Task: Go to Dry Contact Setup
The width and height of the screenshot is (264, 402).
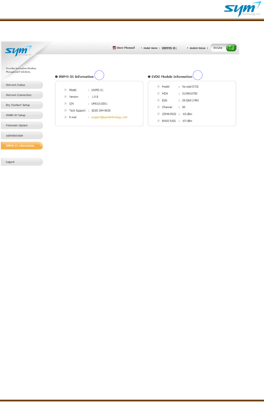Action: click(x=22, y=105)
